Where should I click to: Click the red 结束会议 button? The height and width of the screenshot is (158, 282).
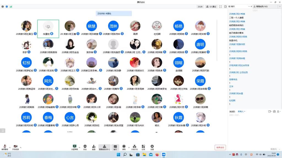pos(220,147)
